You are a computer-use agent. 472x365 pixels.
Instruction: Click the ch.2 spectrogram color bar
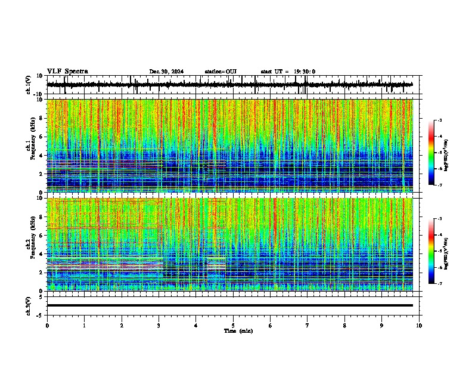[431, 251]
